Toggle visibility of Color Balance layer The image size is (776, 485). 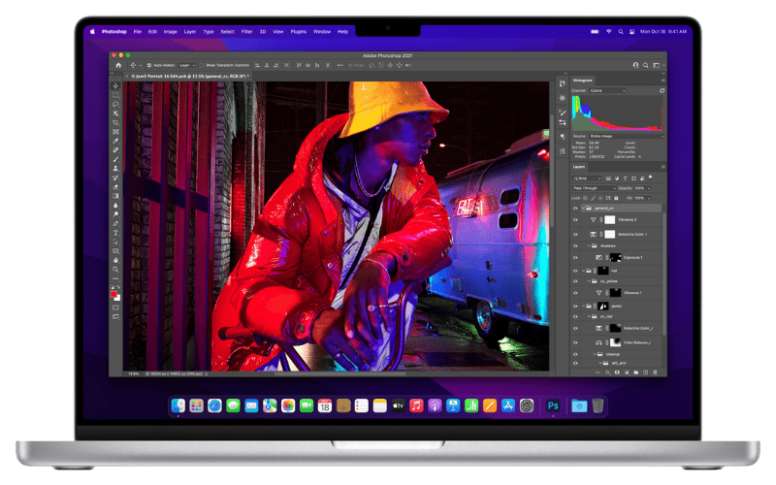(575, 342)
